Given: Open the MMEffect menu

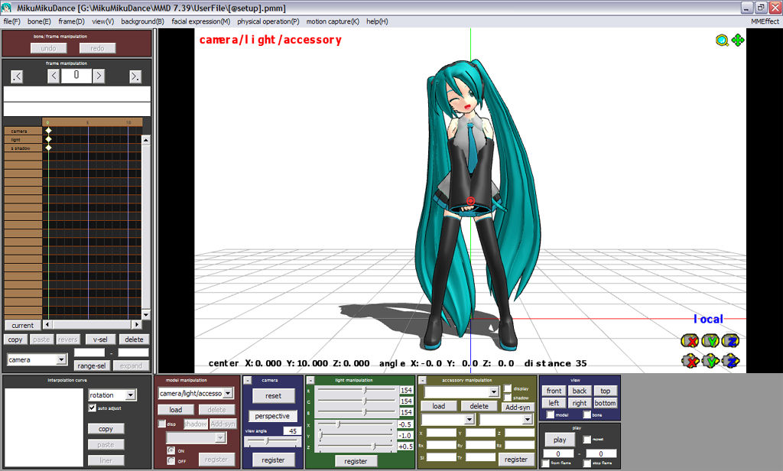Looking at the screenshot, I should [x=765, y=21].
